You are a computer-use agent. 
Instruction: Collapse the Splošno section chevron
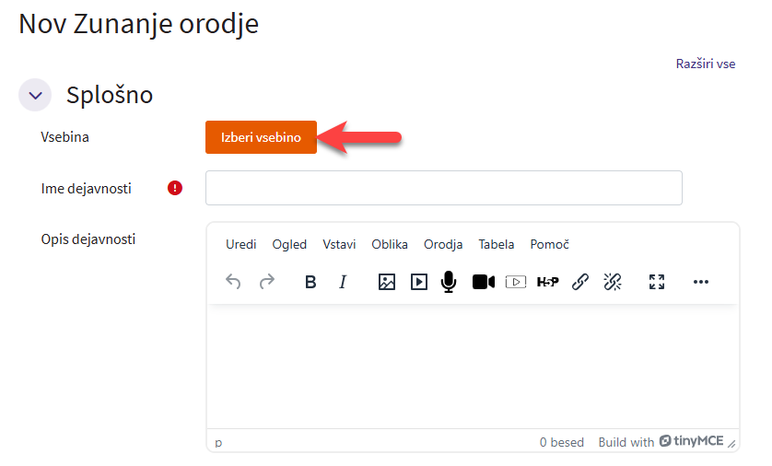pyautogui.click(x=35, y=95)
